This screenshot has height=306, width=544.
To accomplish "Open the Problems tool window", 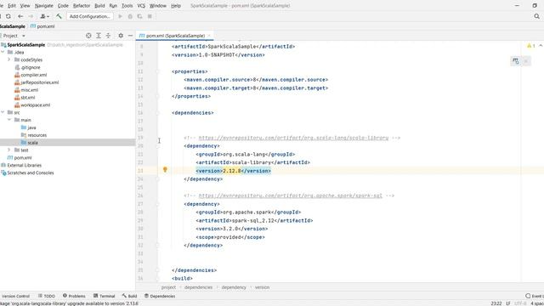I will tap(74, 297).
